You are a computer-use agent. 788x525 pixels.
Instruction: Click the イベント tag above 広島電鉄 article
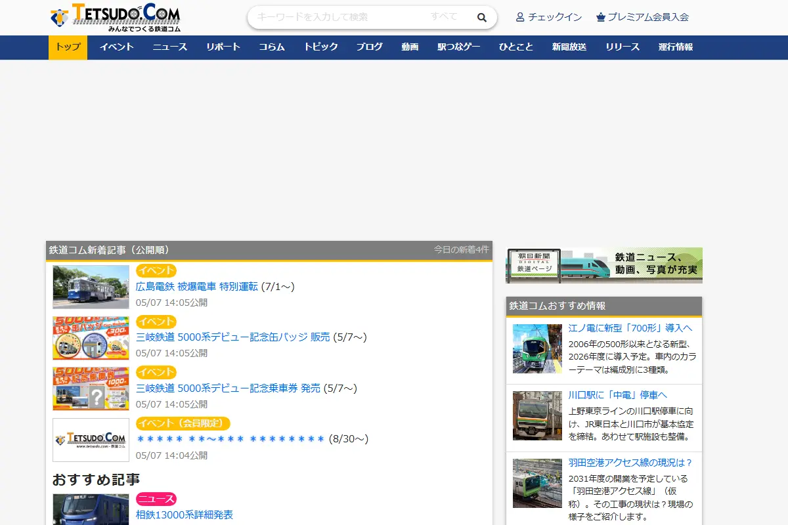pos(156,270)
